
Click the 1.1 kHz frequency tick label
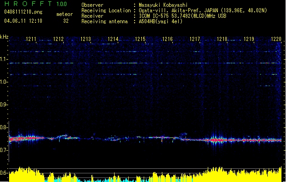point(3,59)
